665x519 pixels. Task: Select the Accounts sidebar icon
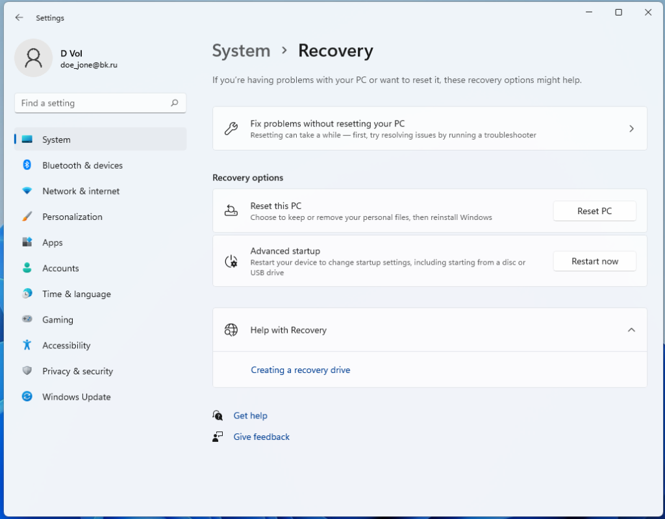point(27,268)
